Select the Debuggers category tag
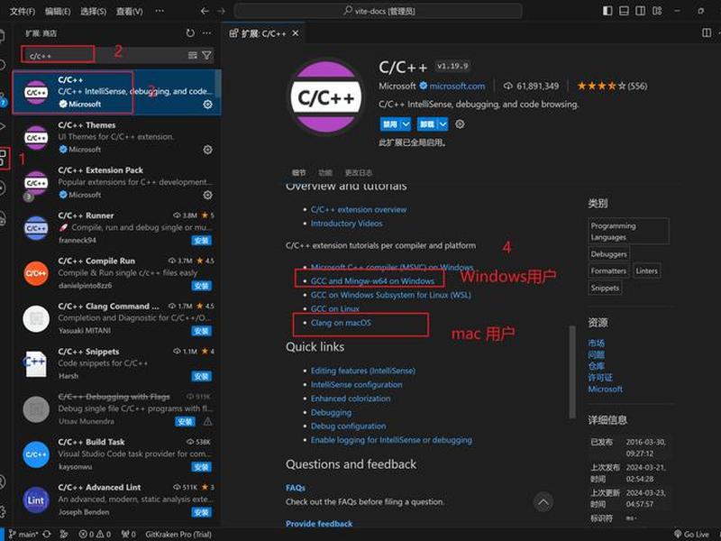721x541 pixels. (608, 254)
